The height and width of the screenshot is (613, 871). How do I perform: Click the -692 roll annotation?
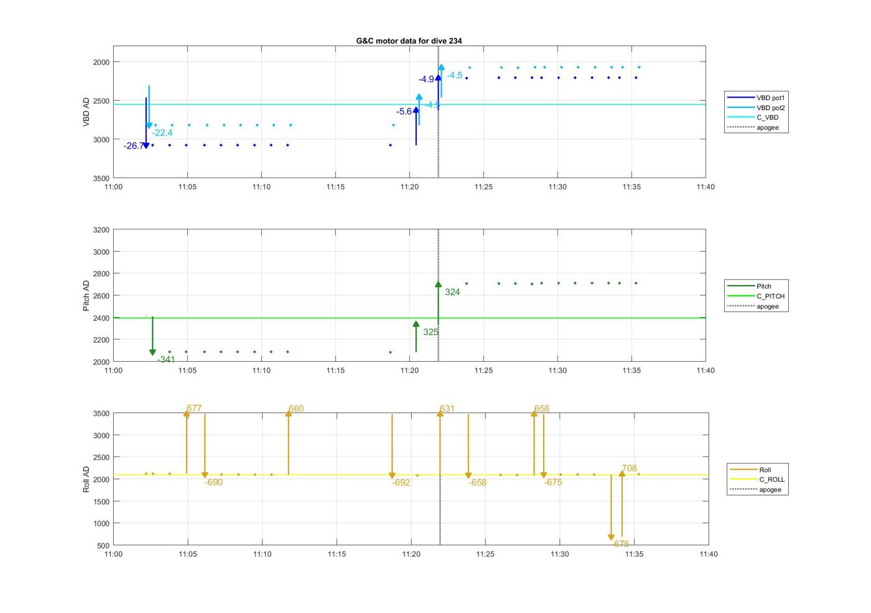pyautogui.click(x=401, y=482)
